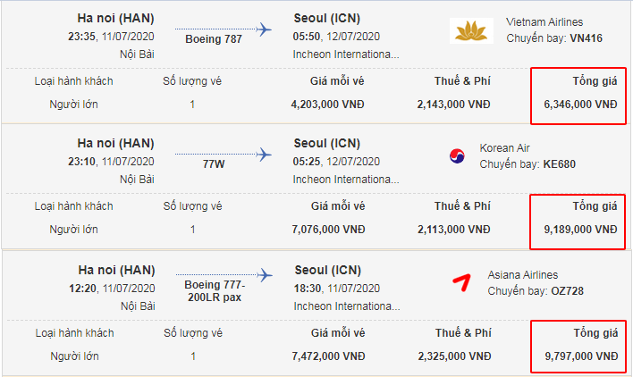Click Korean Air airline name
633x377 pixels.
504,147
